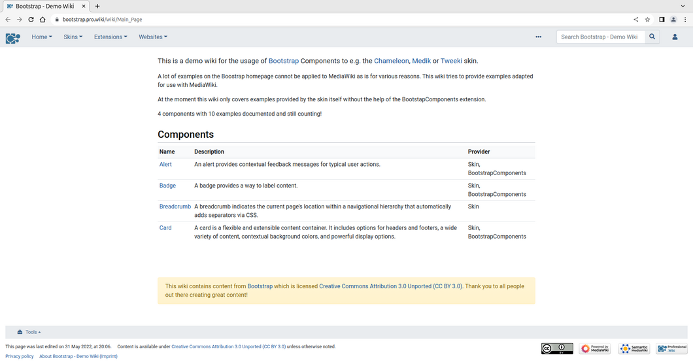Open About Bootstrap - Demo Wiki (Imprint) link
The width and height of the screenshot is (693, 364).
(x=78, y=357)
